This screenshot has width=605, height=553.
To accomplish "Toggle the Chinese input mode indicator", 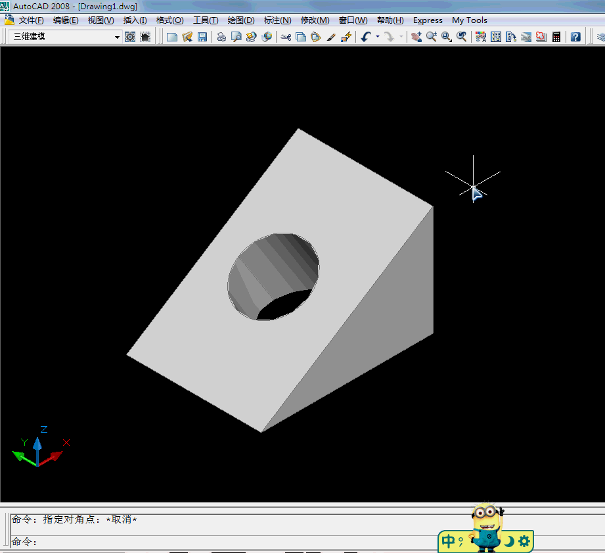I will [449, 541].
